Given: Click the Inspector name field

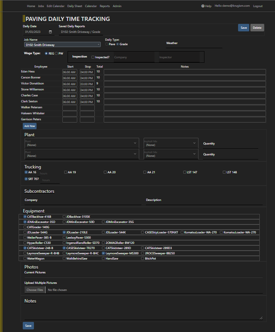Looking at the screenshot, I should pyautogui.click(x=179, y=57).
